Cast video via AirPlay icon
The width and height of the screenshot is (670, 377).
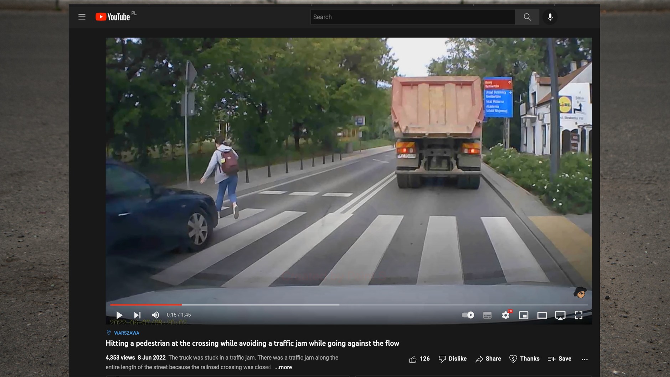560,315
